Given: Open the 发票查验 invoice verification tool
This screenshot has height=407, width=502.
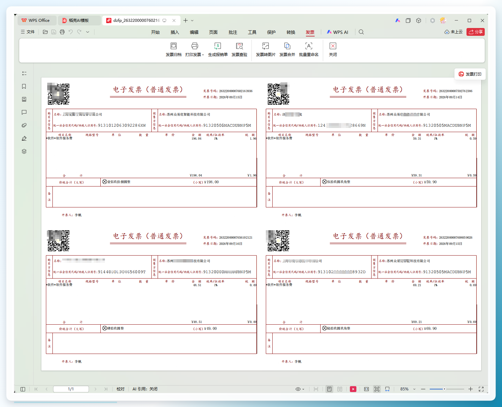Looking at the screenshot, I should (239, 49).
